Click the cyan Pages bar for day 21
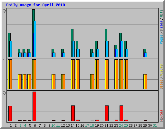This screenshot has width=165, height=129. point(107,49)
